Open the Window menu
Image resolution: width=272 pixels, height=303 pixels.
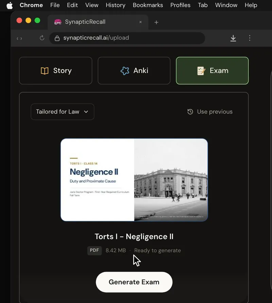226,5
